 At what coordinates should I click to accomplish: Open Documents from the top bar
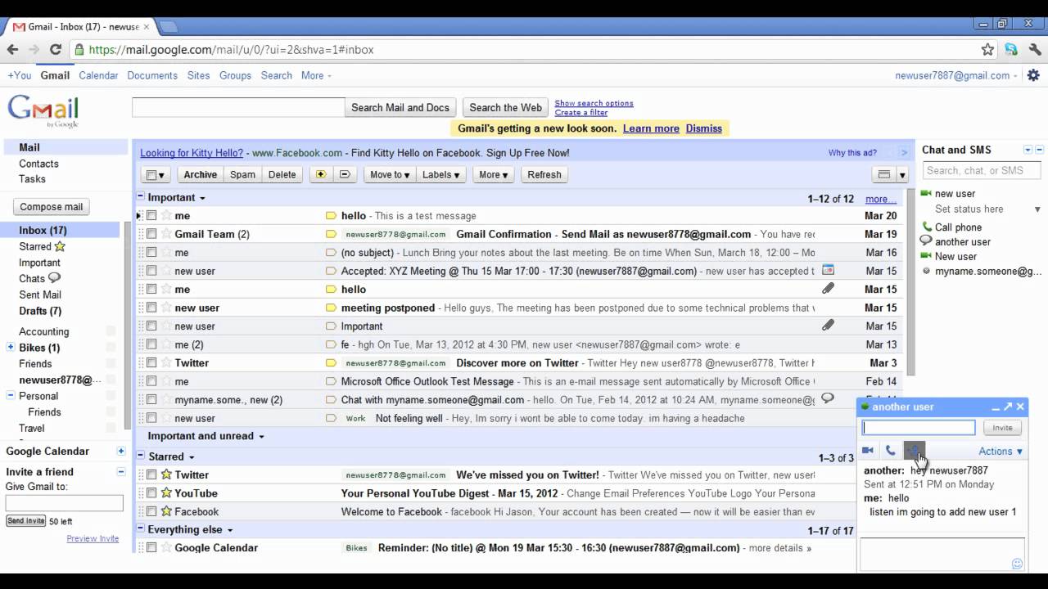[x=152, y=75]
